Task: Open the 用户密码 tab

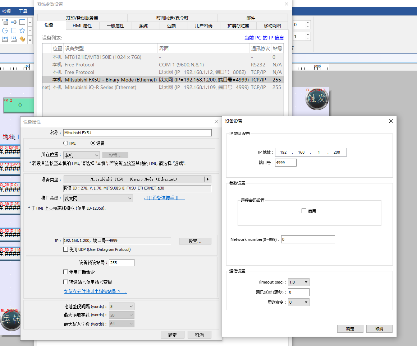Action: (x=203, y=26)
